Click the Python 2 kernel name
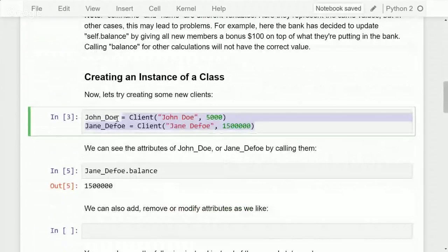448x252 pixels. click(x=399, y=8)
